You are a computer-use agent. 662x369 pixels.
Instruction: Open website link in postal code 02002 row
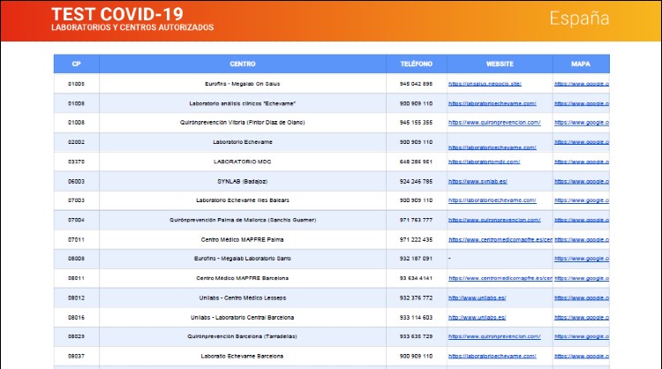tap(493, 147)
